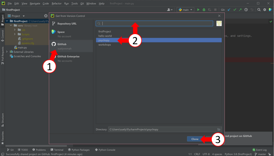This screenshot has height=156, width=274.
Task: Click the GitHub account avatar in dialog
Action: (219, 24)
